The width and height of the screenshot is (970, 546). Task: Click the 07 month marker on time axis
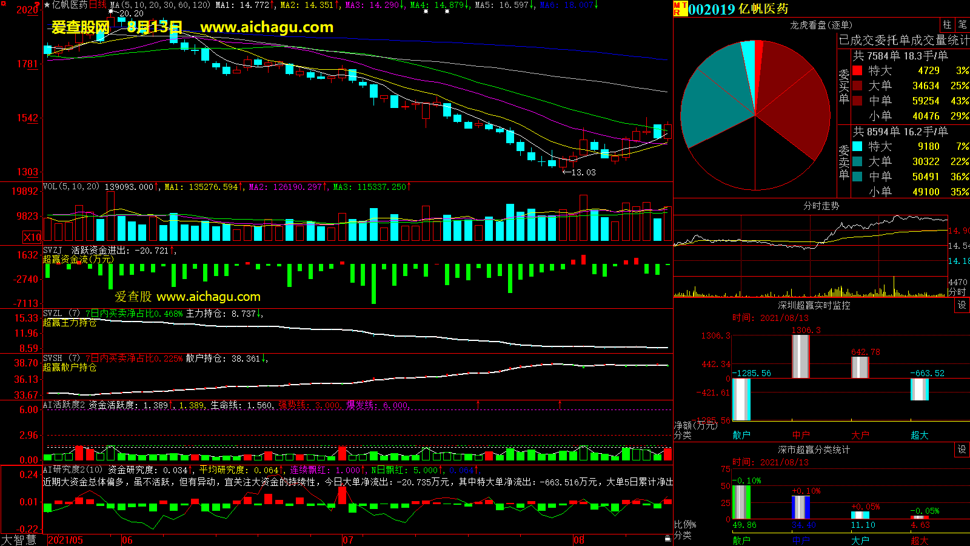click(x=348, y=540)
